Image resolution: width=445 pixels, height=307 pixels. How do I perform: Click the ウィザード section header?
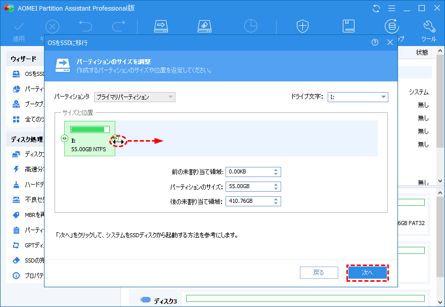click(24, 59)
